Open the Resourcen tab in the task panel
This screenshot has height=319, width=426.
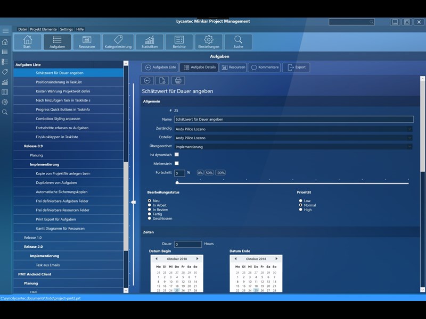click(x=233, y=68)
